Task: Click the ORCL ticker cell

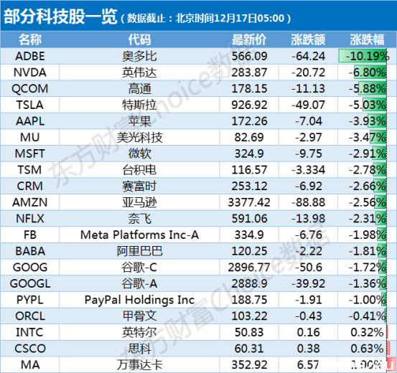Action: pos(30,316)
